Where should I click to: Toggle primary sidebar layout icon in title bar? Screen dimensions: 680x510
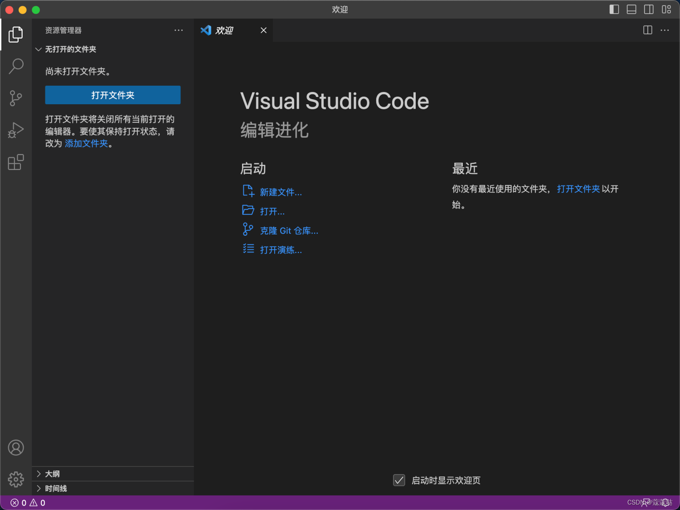[x=614, y=9]
